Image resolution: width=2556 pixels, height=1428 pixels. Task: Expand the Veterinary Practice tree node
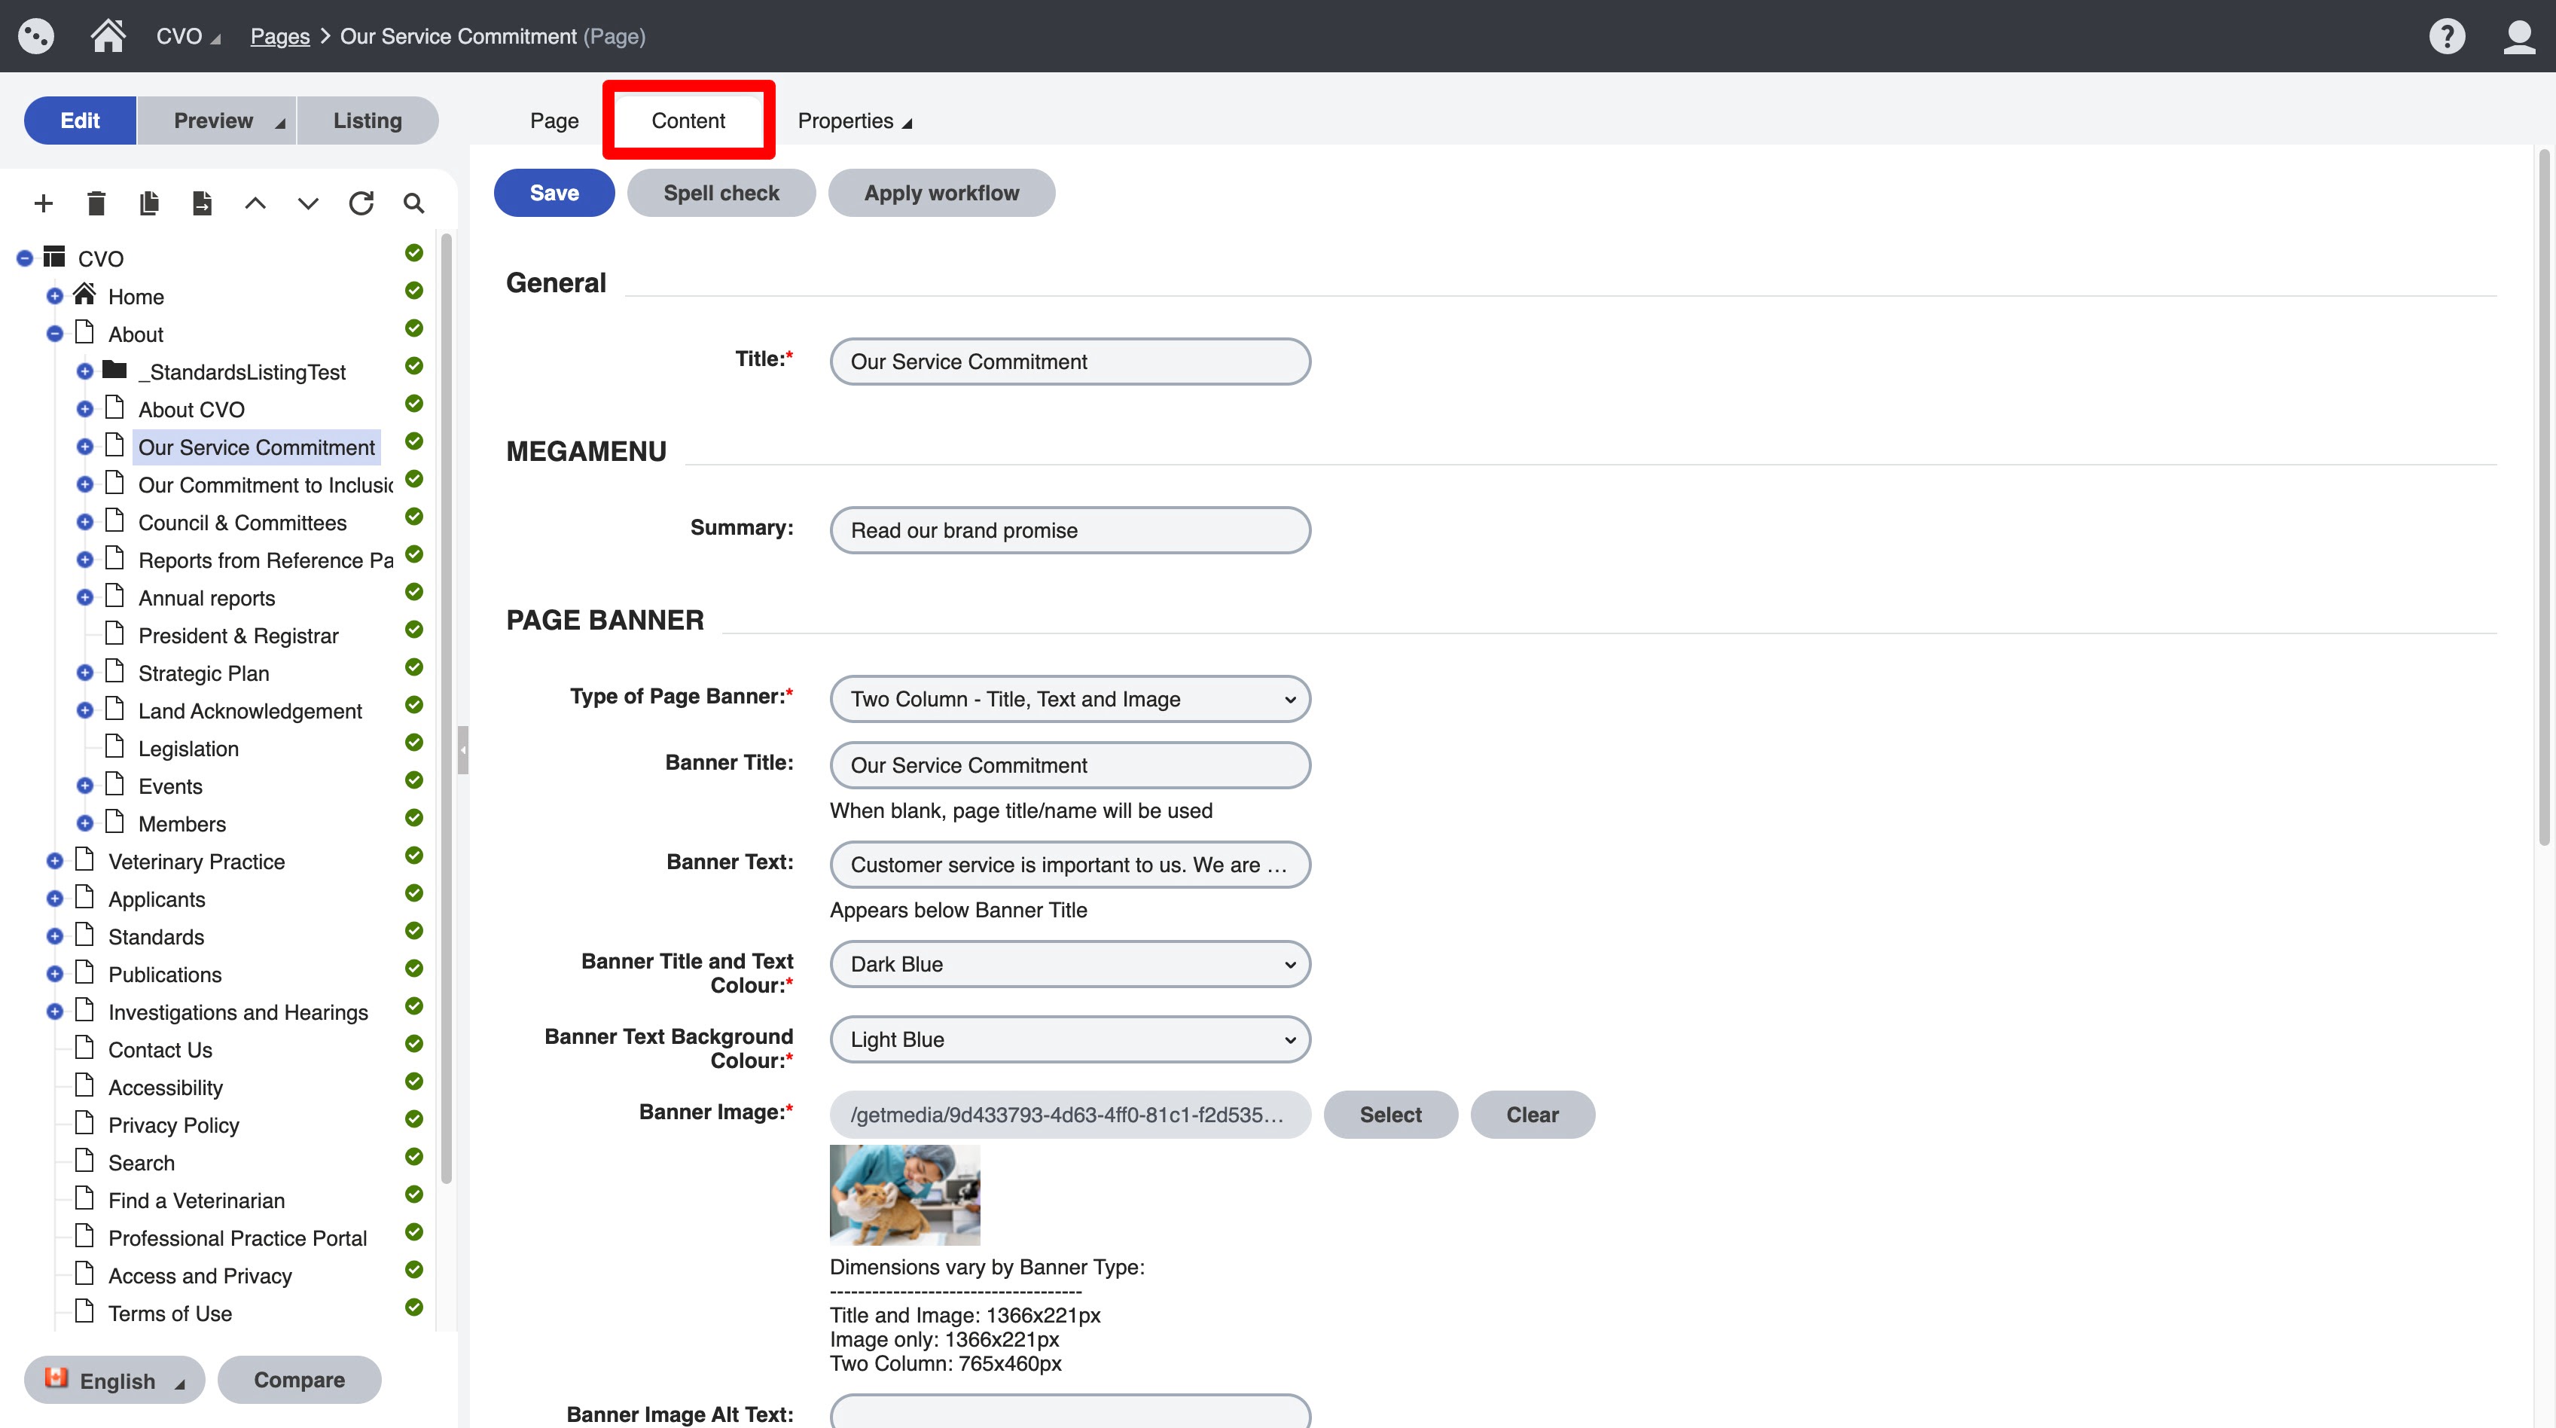coord(54,862)
